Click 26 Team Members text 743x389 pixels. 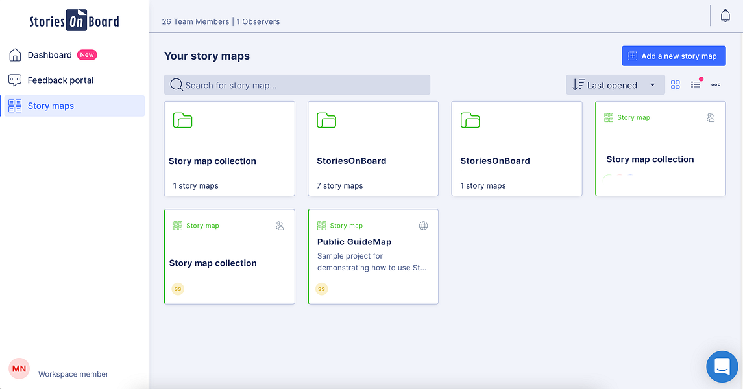[195, 21]
